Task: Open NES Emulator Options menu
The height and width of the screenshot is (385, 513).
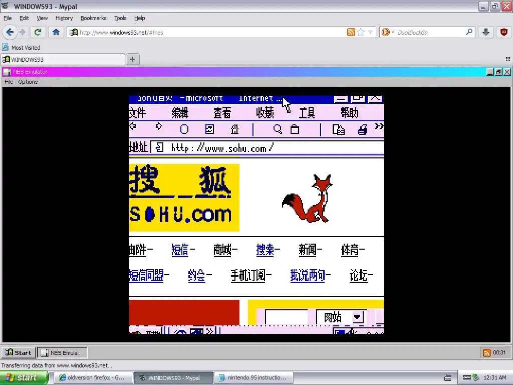Action: [28, 82]
